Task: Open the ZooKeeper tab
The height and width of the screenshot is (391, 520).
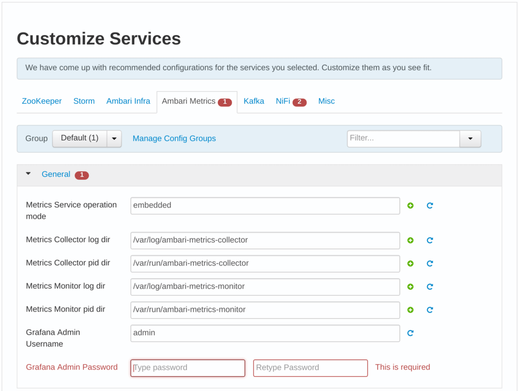Action: (42, 101)
